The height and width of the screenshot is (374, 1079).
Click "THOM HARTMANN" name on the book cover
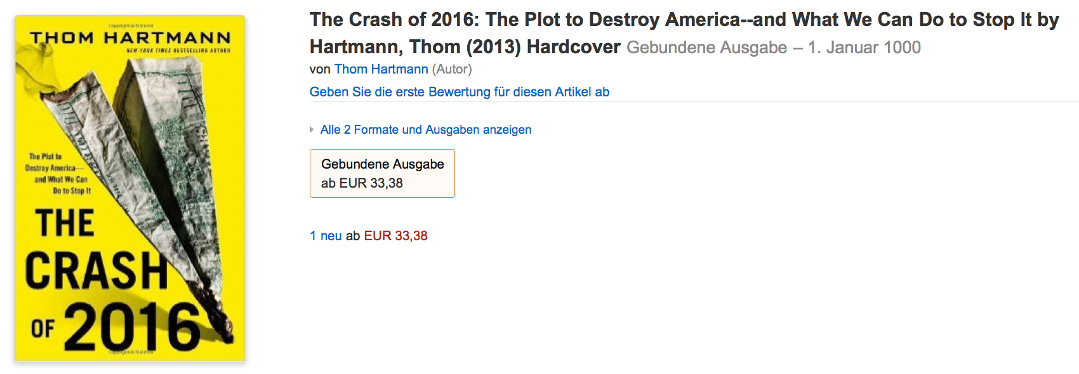[x=130, y=38]
